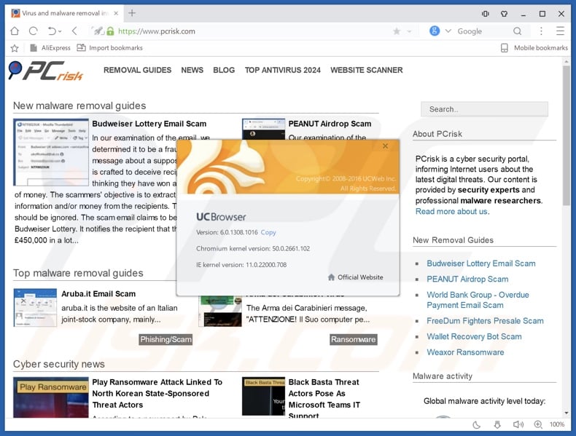
Task: Click the magnifier search icon
Action: 517,31
